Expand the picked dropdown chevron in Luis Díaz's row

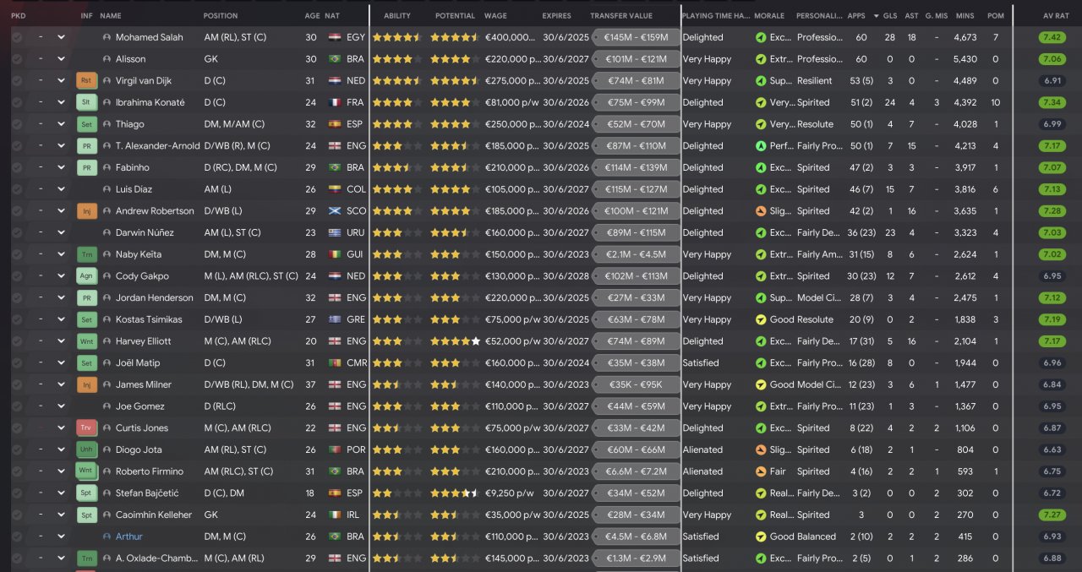[x=61, y=189]
